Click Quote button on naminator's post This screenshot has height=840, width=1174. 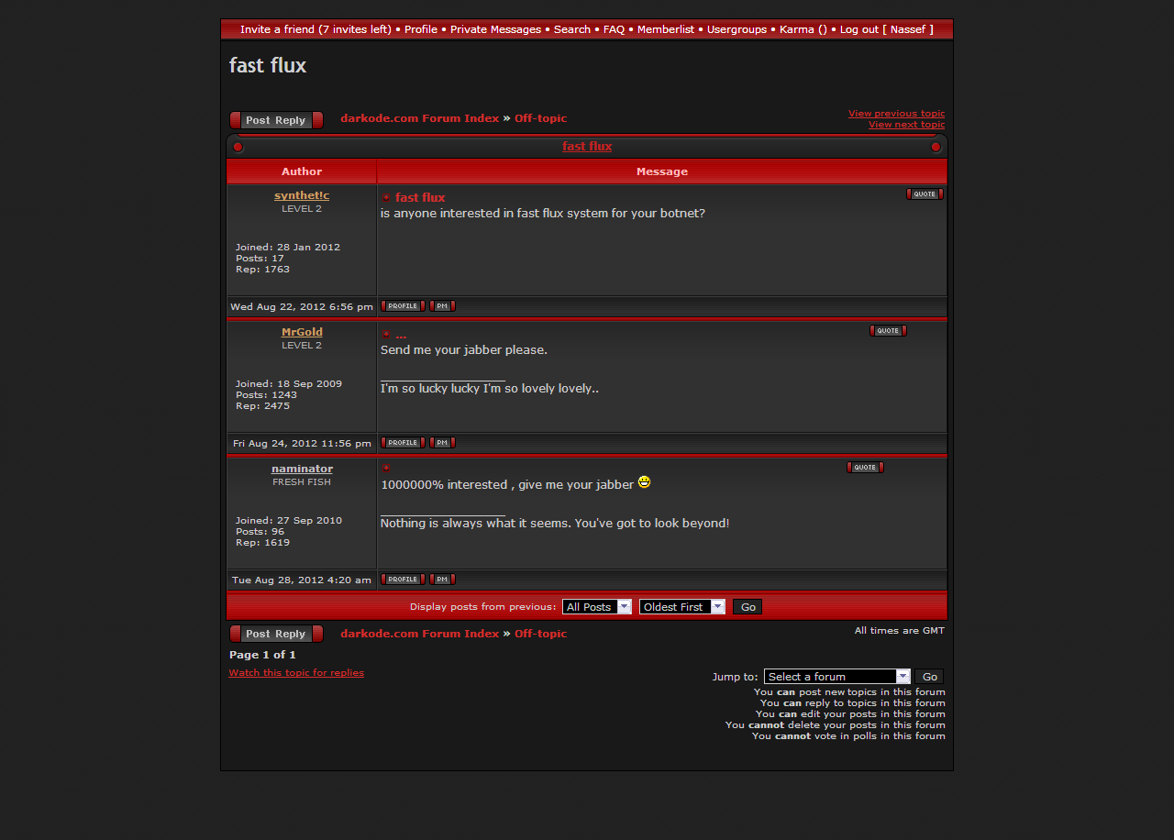864,468
